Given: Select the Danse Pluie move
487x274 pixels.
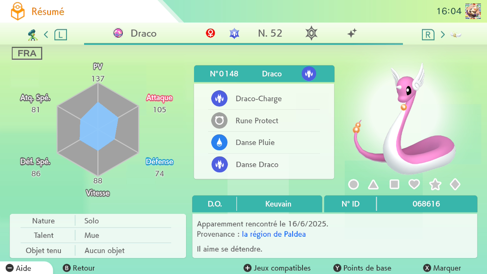Looking at the screenshot, I should [264, 142].
